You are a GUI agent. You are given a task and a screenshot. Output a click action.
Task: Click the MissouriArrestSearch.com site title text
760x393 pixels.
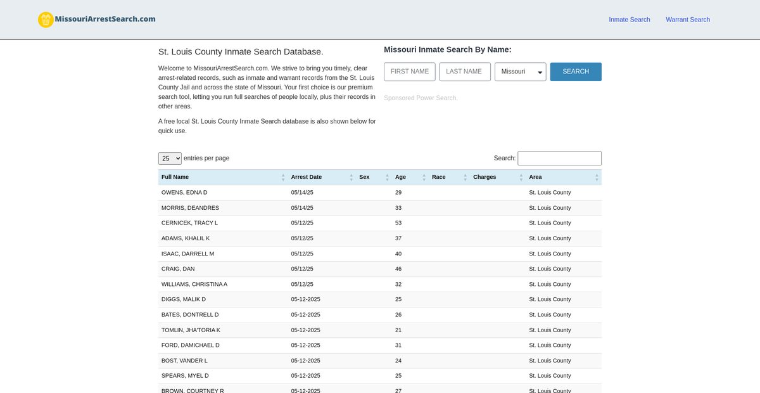click(105, 19)
